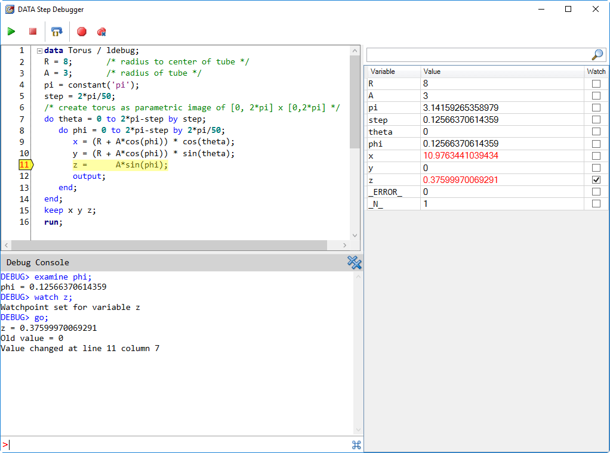Image resolution: width=610 pixels, height=453 pixels.
Task: Select the Variable column header
Action: point(382,71)
